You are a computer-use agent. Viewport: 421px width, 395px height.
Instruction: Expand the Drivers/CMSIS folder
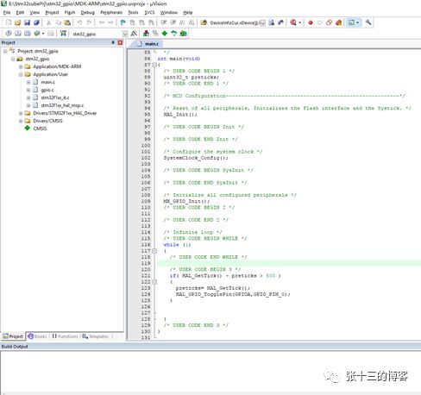coord(21,121)
